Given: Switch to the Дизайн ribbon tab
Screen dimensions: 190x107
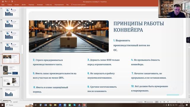Looking at the screenshot, I should click(24, 5).
